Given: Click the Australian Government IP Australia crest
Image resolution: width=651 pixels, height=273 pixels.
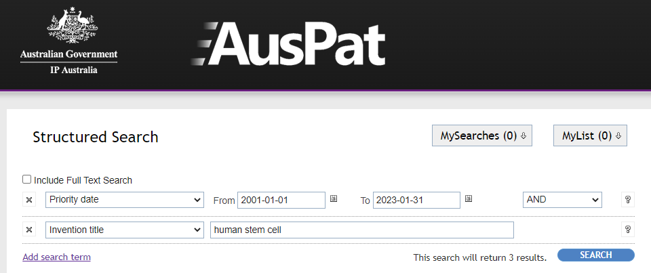Looking at the screenshot, I should click(69, 41).
